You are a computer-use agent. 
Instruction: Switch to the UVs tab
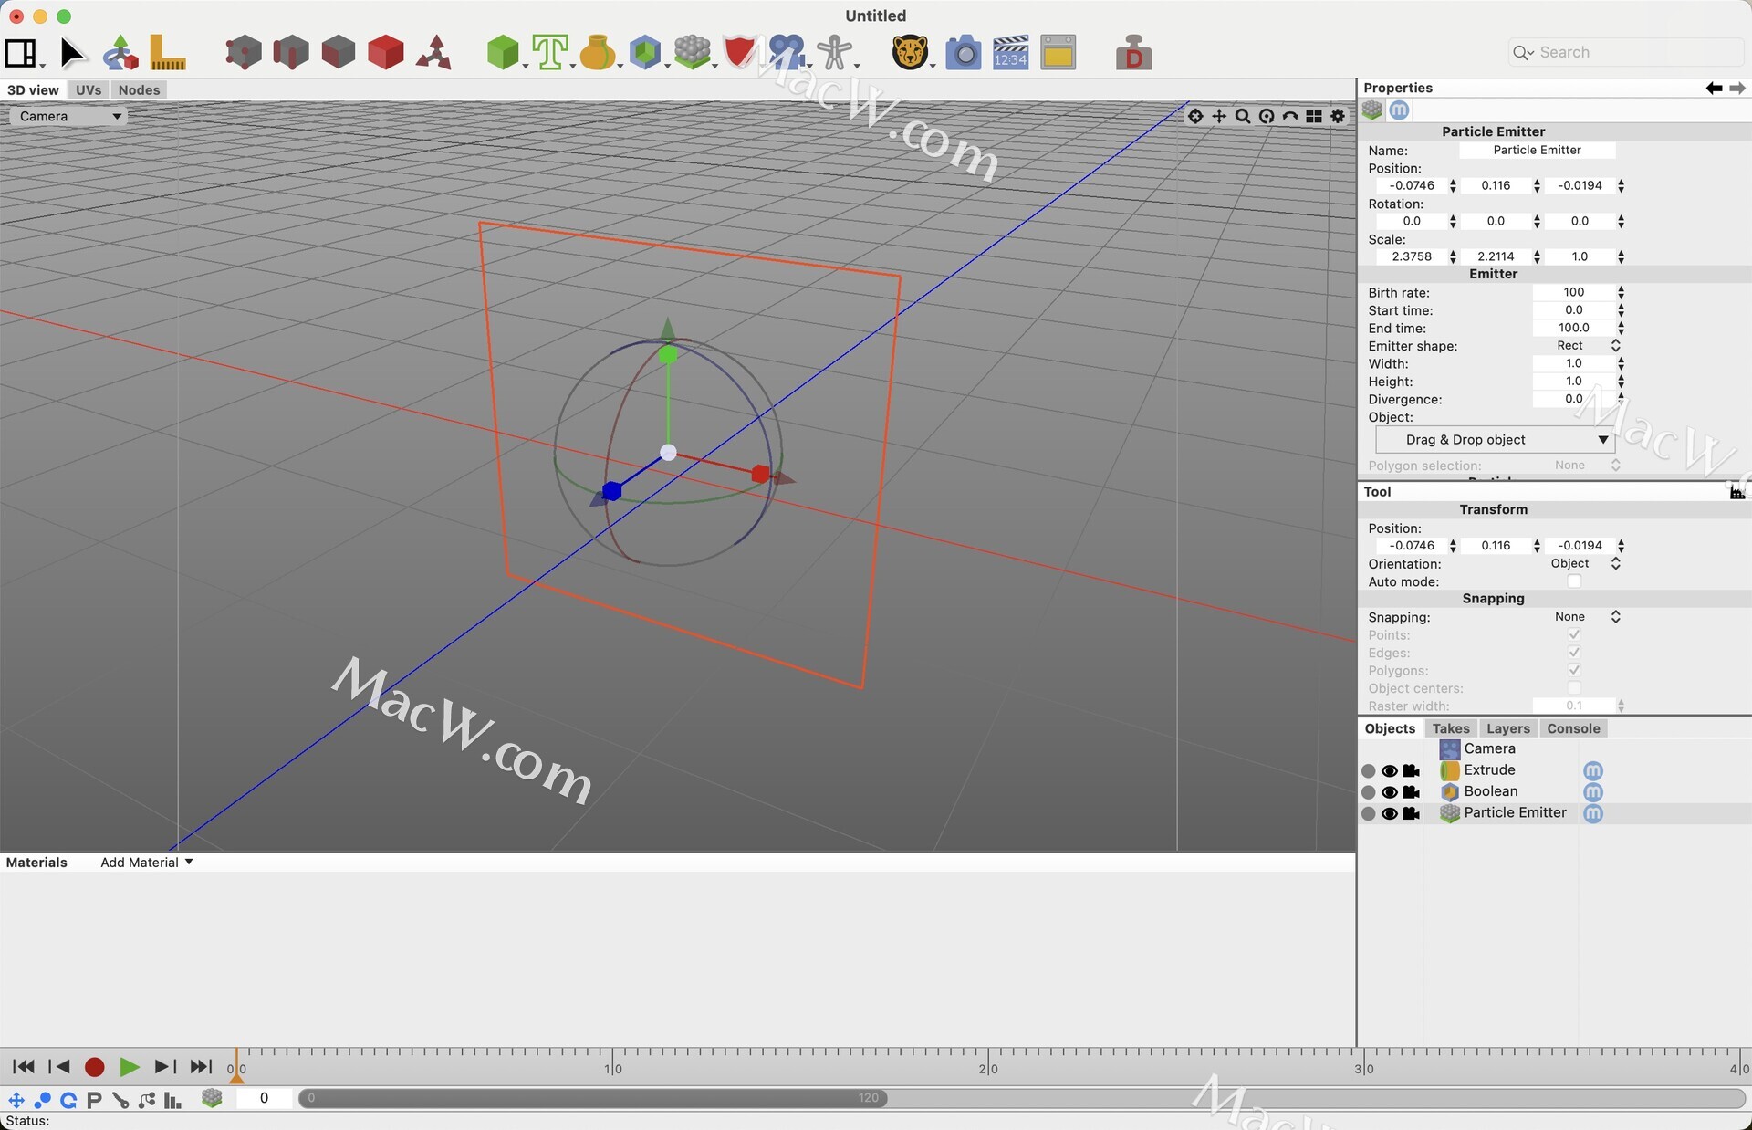[89, 89]
